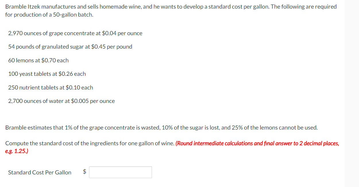This screenshot has width=359, height=187.
Task: Click the 'e.g. 1.25.)' example text
Action: (17, 151)
